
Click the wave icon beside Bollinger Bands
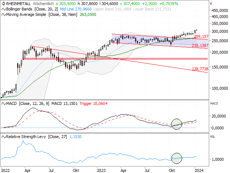click(x=4, y=9)
